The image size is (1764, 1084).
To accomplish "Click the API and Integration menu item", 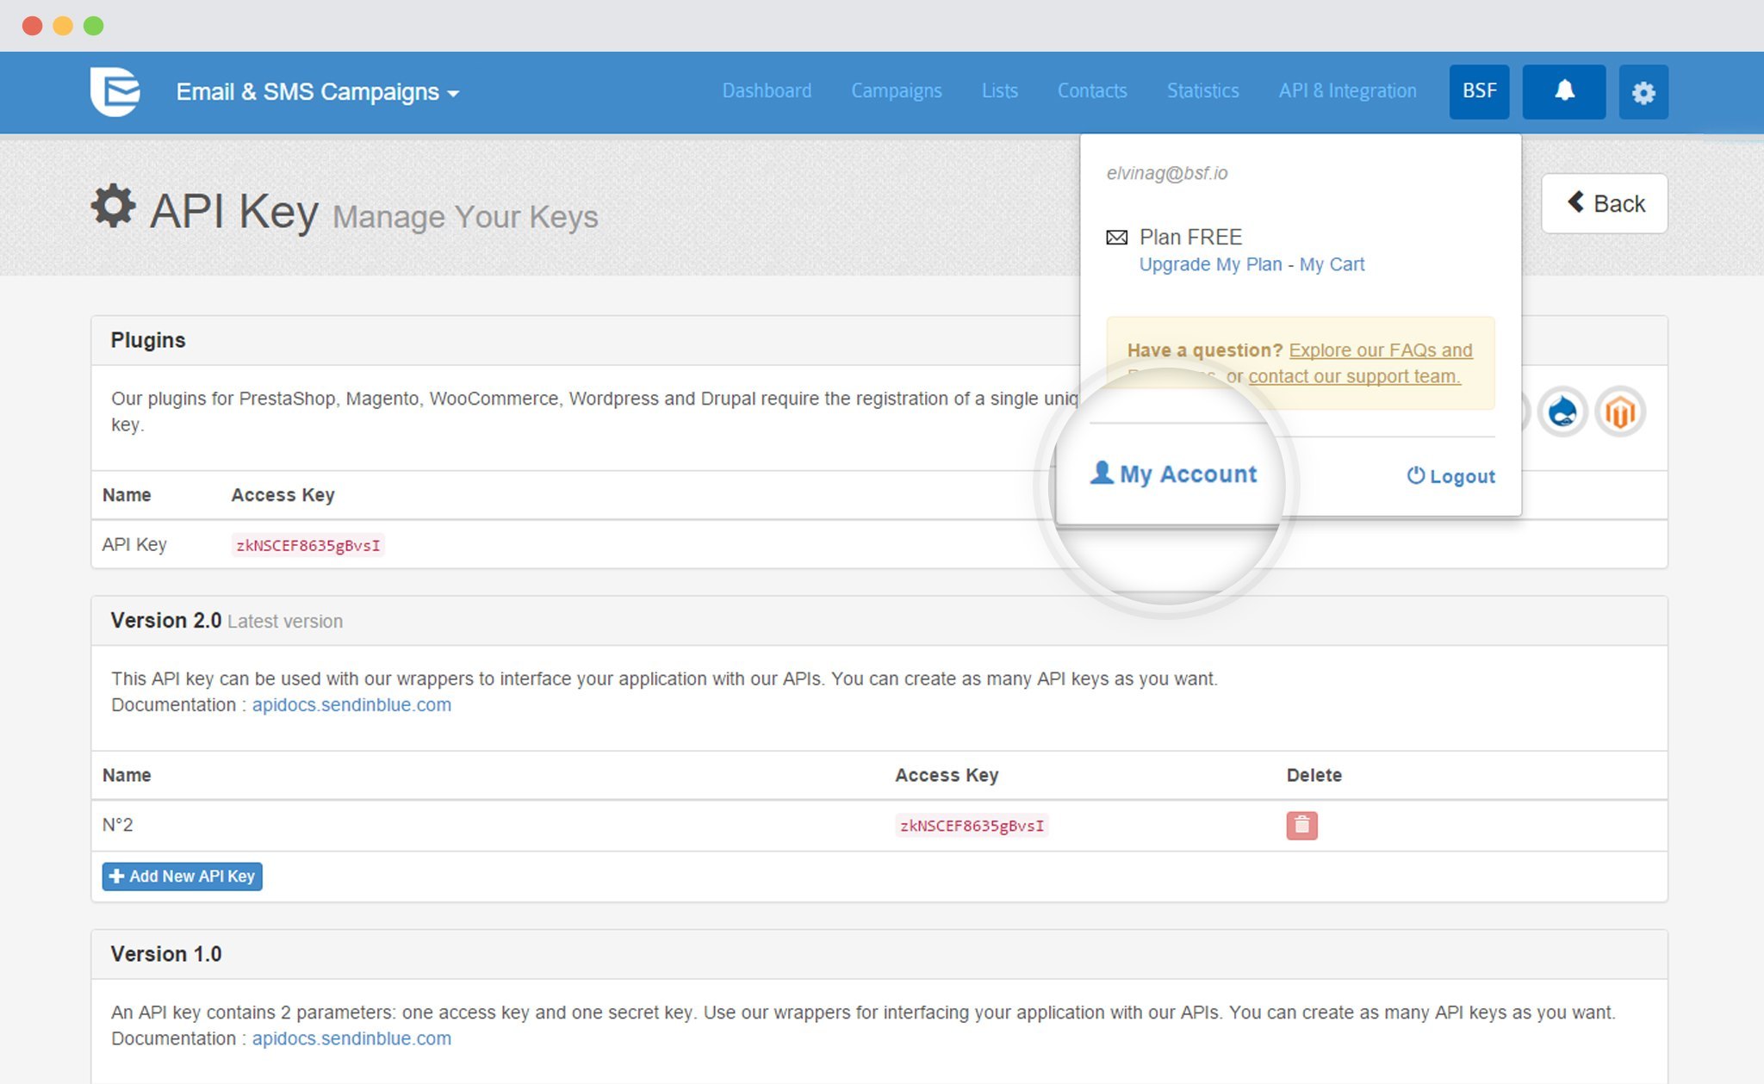I will tap(1345, 92).
